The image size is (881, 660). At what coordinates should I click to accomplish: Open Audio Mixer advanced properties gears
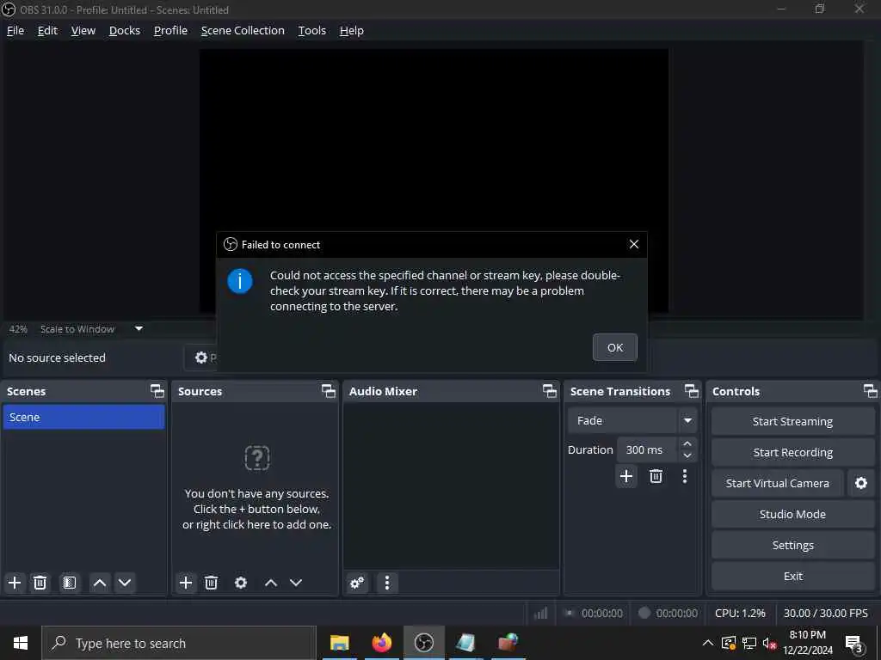tap(357, 583)
